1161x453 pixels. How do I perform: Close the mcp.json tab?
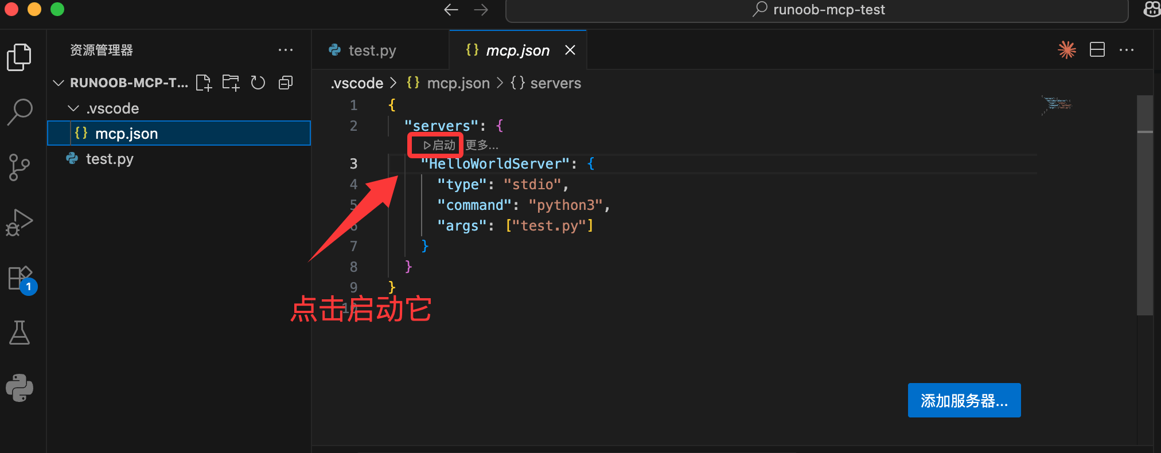click(x=570, y=50)
